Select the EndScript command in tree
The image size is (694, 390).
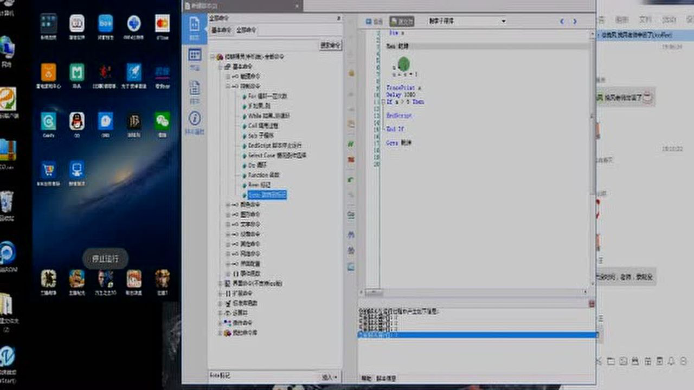point(275,146)
